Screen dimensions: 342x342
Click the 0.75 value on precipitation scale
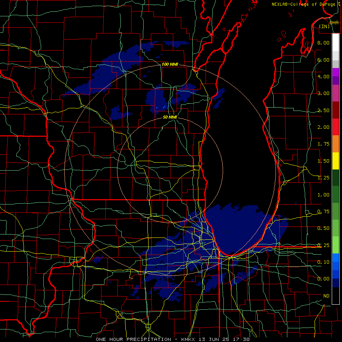click(323, 212)
